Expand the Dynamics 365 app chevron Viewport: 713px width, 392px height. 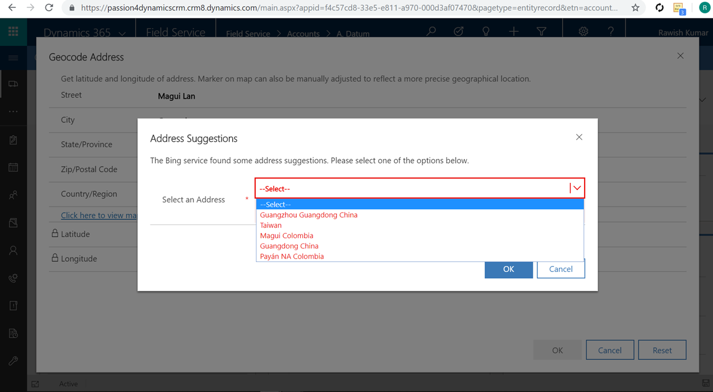(122, 34)
